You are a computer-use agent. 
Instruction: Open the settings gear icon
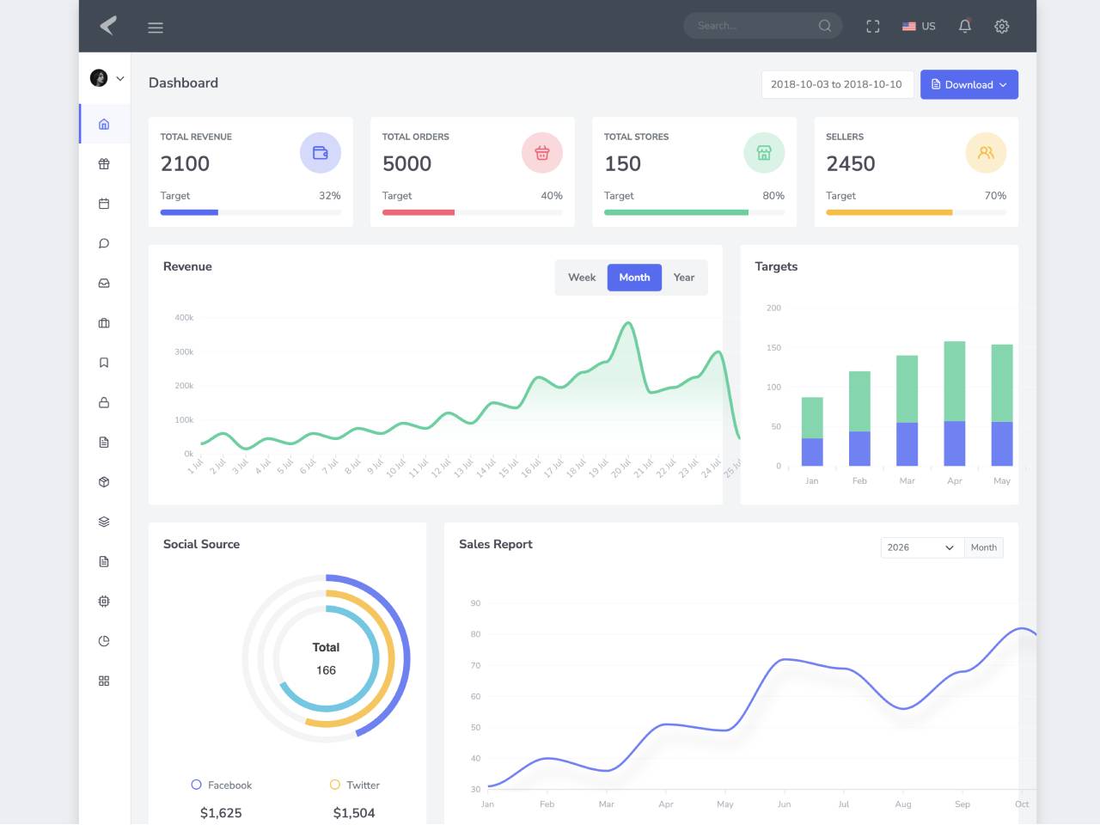click(x=1002, y=27)
